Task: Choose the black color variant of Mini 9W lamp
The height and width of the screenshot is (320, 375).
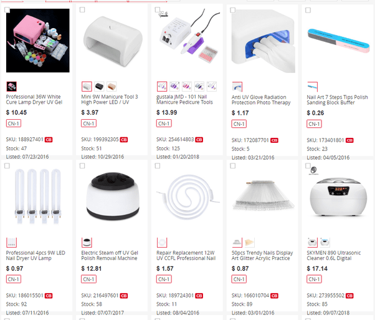Action: pyautogui.click(x=99, y=87)
